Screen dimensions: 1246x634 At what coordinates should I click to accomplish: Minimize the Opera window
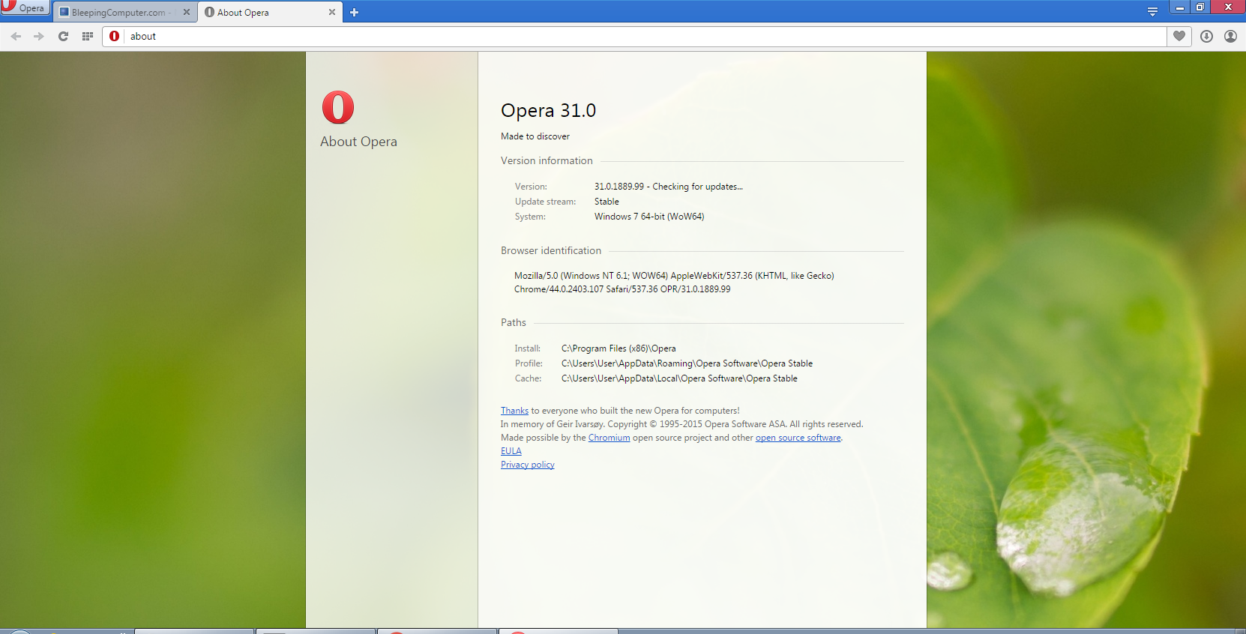(x=1179, y=7)
